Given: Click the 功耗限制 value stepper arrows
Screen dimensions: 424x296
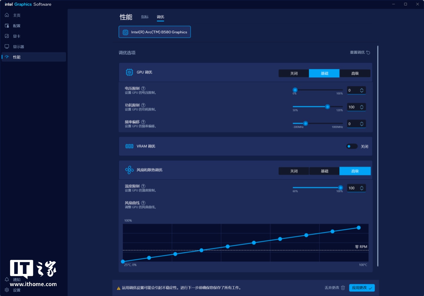Looking at the screenshot, I should 362,107.
